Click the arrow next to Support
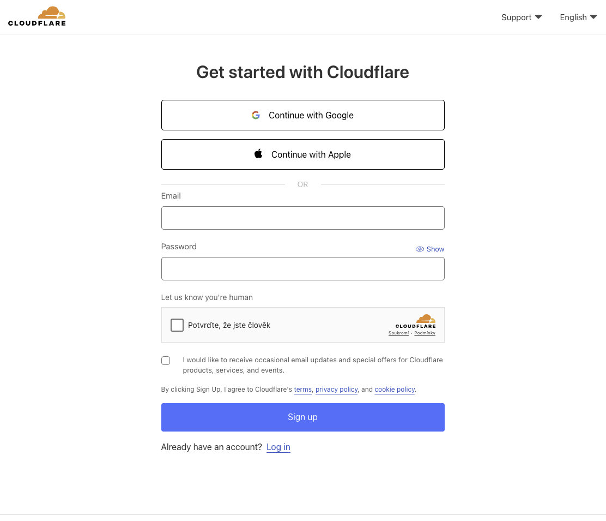The image size is (606, 521). pyautogui.click(x=538, y=17)
